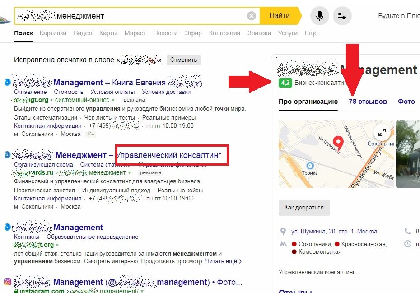This screenshot has height=293, width=420.
Task: Click the Отзывы heading at the card bottom
Action: [x=295, y=291]
